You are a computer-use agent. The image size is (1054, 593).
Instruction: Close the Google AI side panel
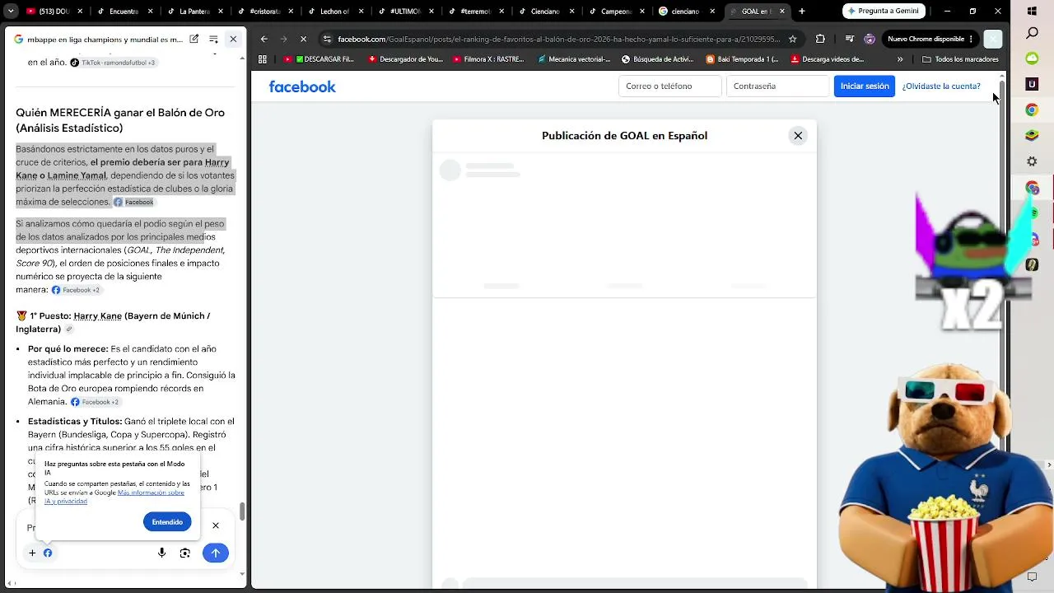[233, 39]
